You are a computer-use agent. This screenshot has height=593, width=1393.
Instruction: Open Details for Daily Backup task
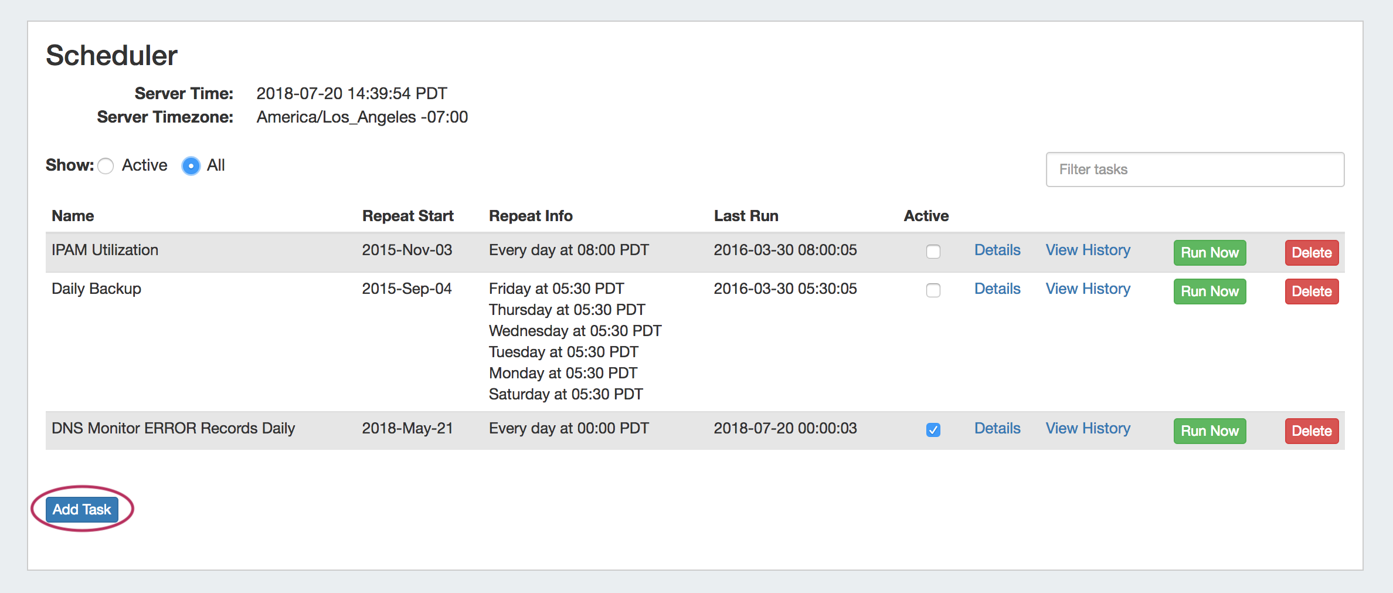[x=997, y=289]
